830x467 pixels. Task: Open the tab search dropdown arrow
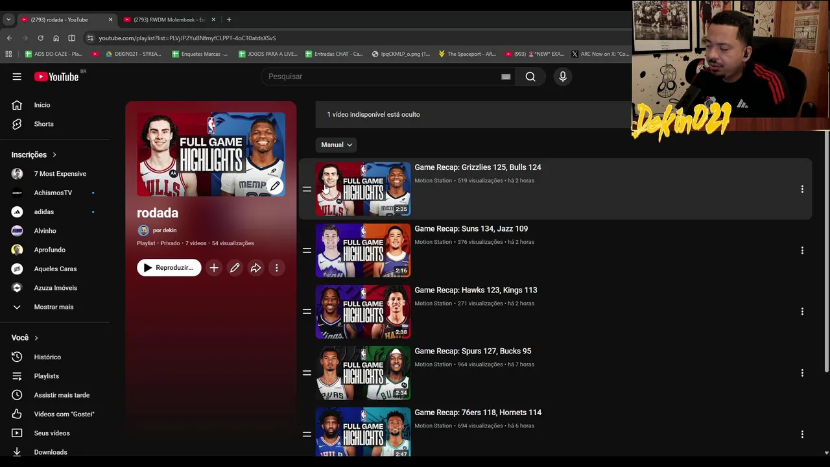[8, 19]
